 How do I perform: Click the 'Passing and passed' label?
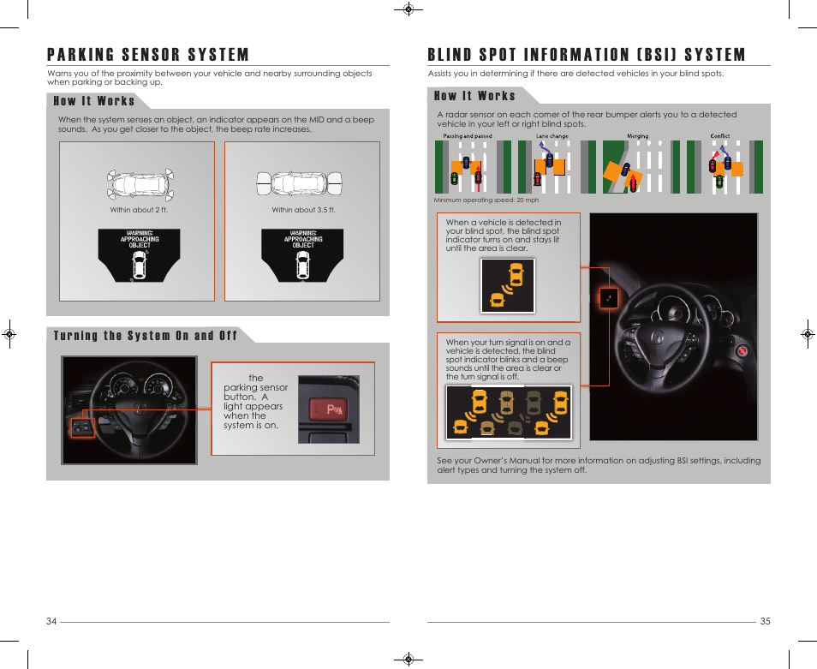pos(468,136)
